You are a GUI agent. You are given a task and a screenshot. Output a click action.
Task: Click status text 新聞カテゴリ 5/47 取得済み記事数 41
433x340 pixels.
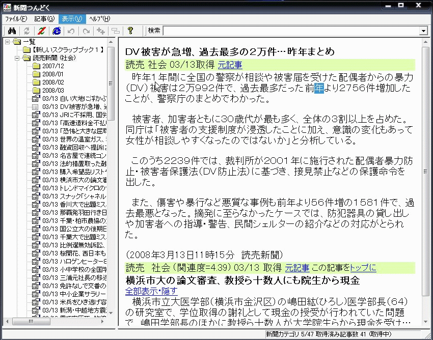point(316,334)
